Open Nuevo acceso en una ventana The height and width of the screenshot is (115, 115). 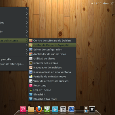coord(52,72)
